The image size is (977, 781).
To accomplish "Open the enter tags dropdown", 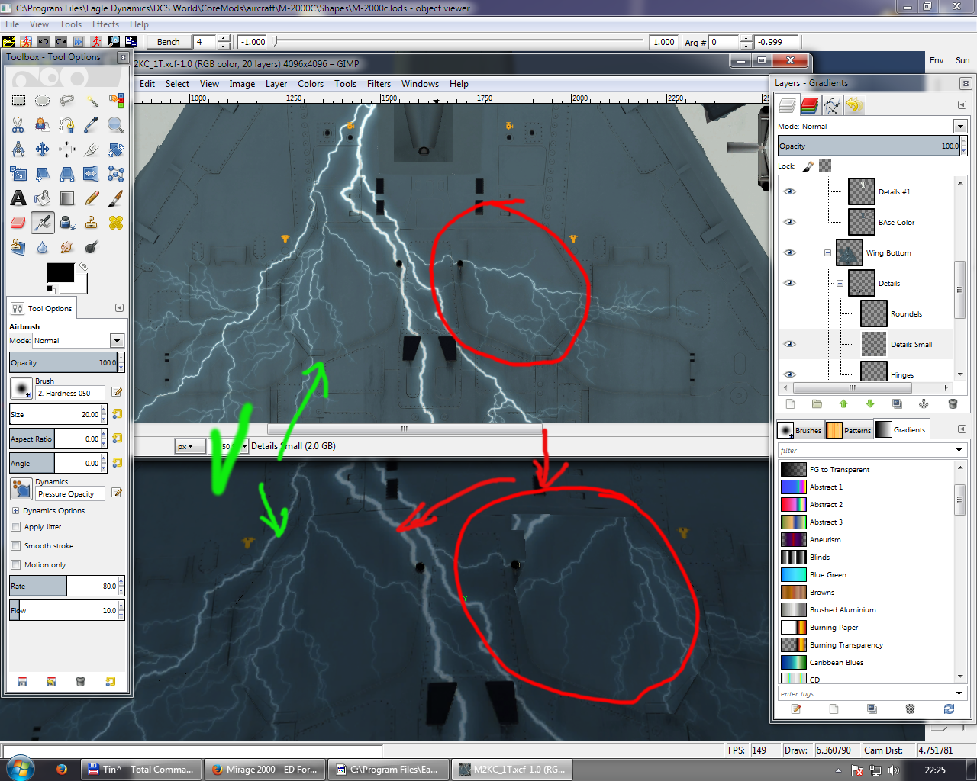I will point(959,693).
